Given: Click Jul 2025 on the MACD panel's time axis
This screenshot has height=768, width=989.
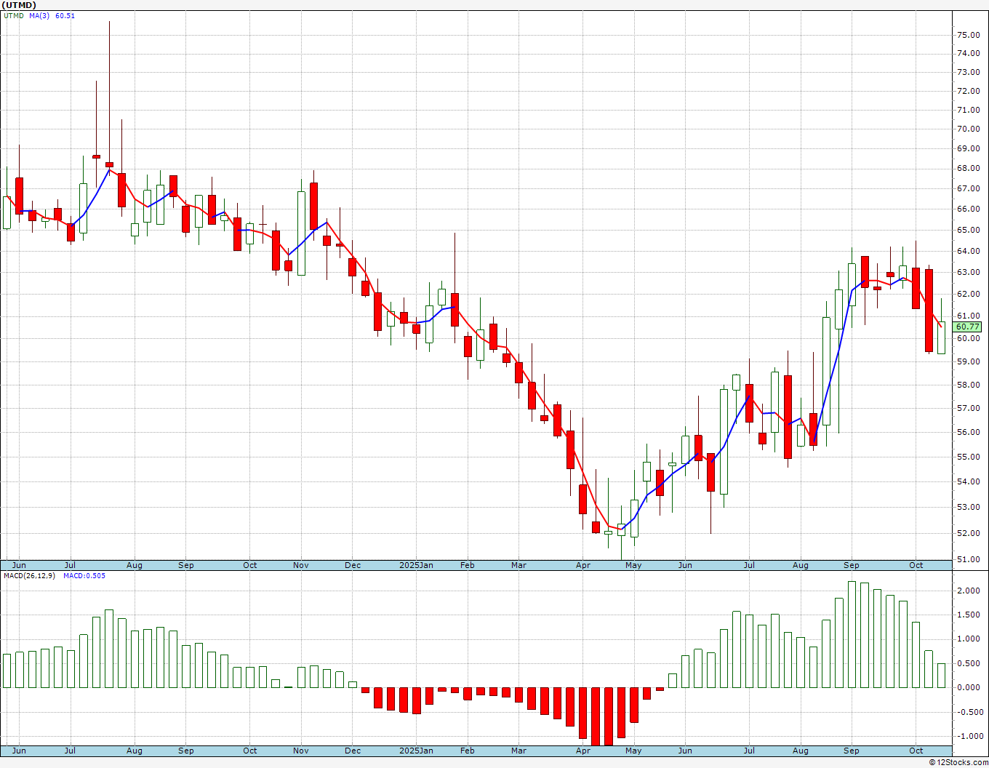Looking at the screenshot, I should (x=749, y=751).
